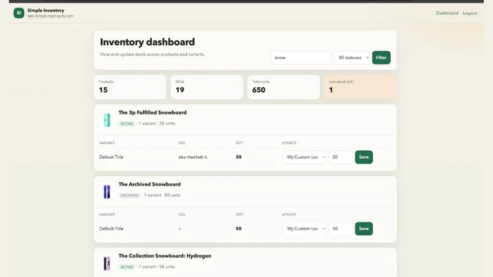
Task: Open the All statuses dropdown
Action: tap(352, 57)
